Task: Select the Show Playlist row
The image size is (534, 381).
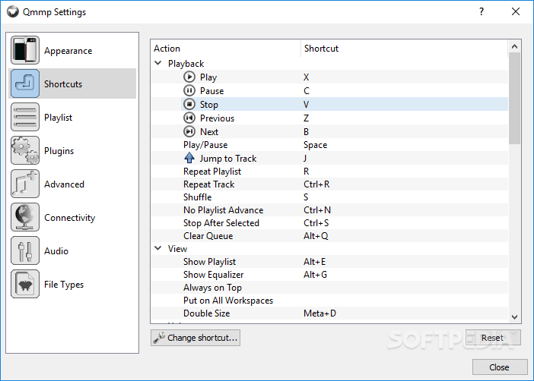Action: (x=329, y=262)
